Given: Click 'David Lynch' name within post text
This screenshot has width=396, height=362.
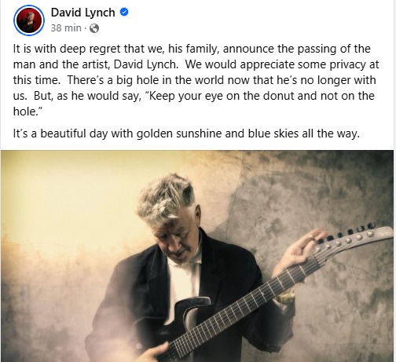Looking at the screenshot, I should 146,64.
